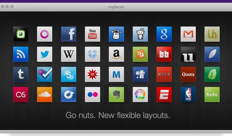Screen dimensions: 232x136
Task: Click the Flickr dots tile
Action: coord(92,95)
